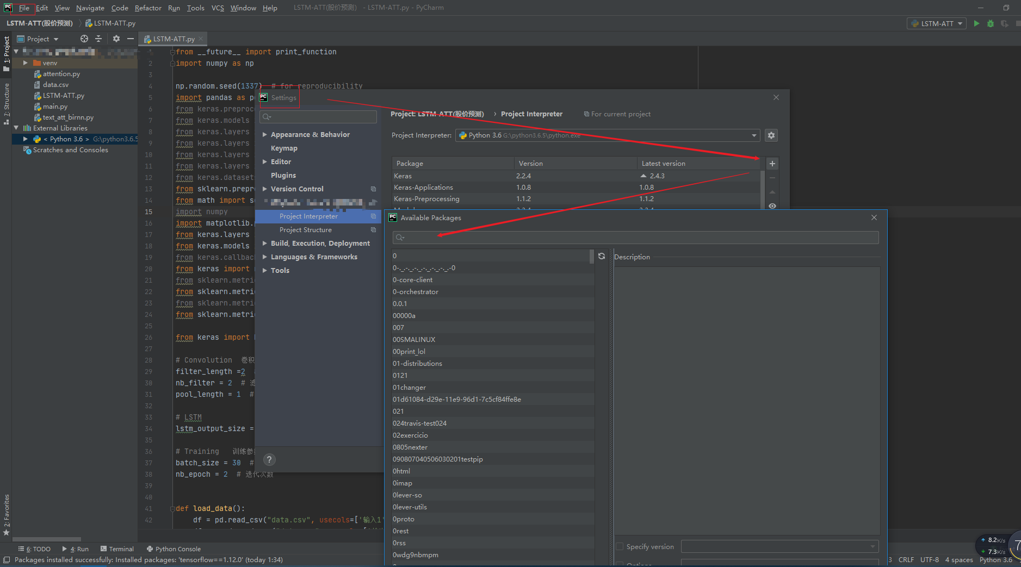Open the VCS menu
The width and height of the screenshot is (1021, 567).
pyautogui.click(x=218, y=8)
